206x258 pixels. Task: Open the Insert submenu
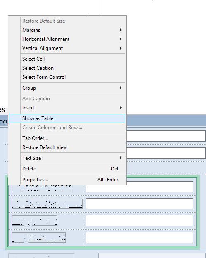67,108
